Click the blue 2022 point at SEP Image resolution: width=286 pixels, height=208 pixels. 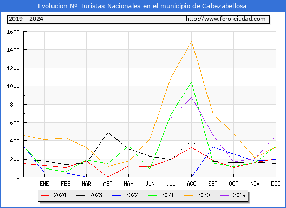(x=213, y=147)
